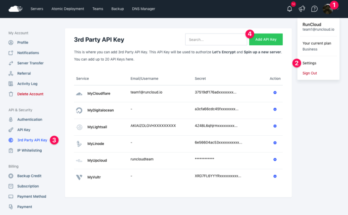The image size is (348, 215).
Task: Open the gear action for MyLightsail
Action: click(x=275, y=126)
